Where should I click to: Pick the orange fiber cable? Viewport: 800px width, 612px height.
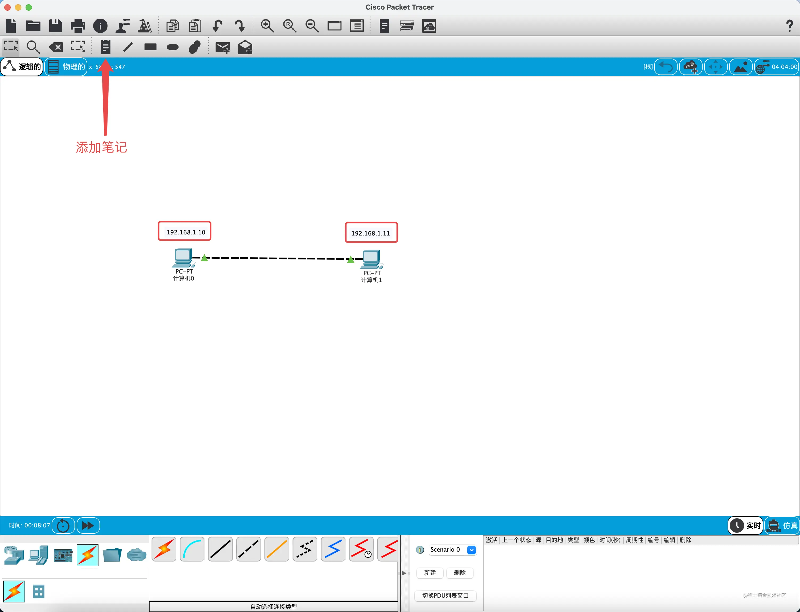point(277,549)
